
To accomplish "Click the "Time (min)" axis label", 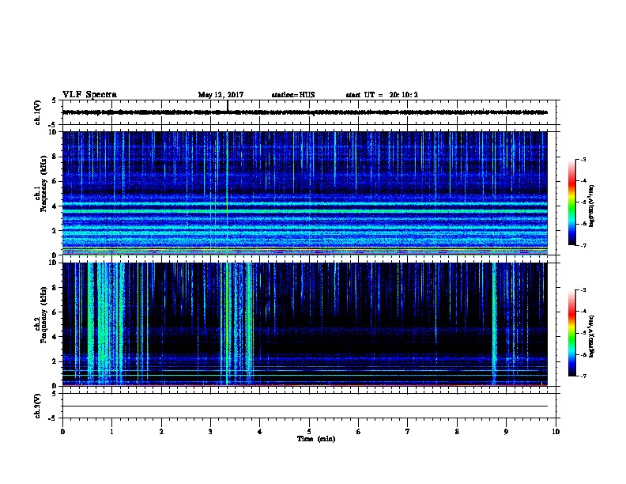I will coord(316,439).
